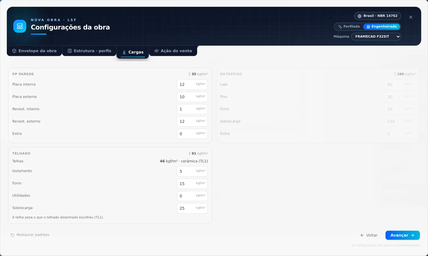Open the Envelope da obra tab
This screenshot has height=256, width=428.
(x=34, y=51)
